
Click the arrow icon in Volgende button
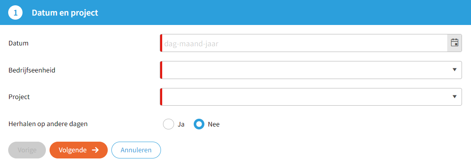click(x=95, y=150)
